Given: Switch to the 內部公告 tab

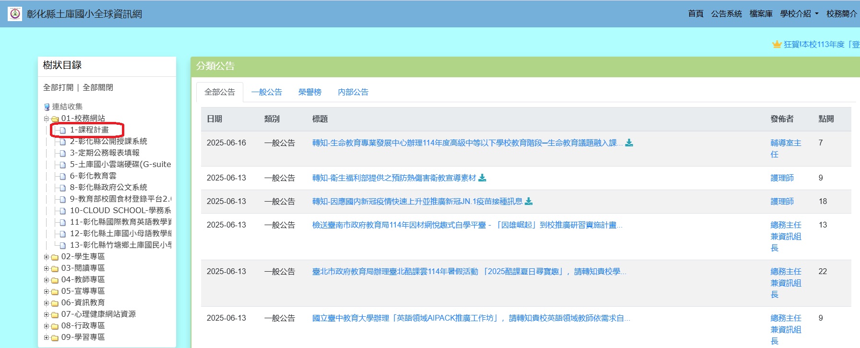Looking at the screenshot, I should tap(353, 92).
